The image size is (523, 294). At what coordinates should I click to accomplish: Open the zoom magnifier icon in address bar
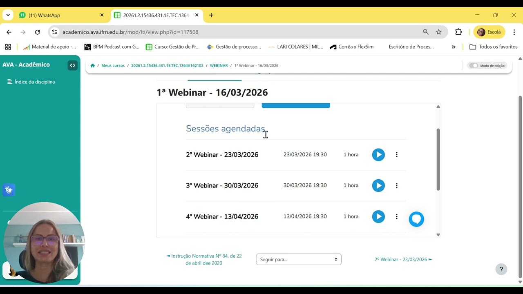pos(426,32)
